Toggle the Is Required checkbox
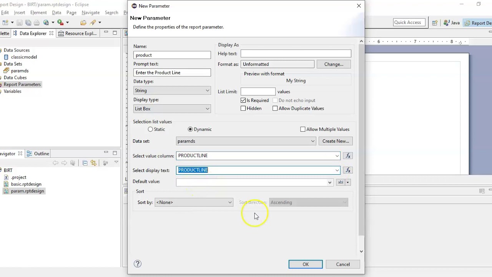This screenshot has width=492, height=277. coord(243,100)
